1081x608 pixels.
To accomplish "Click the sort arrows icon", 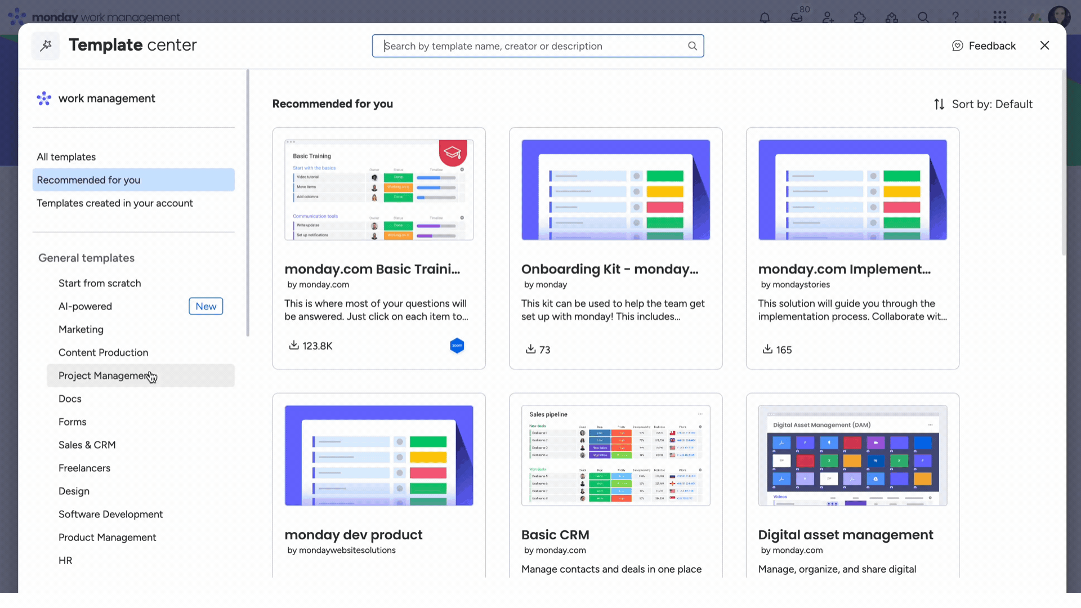I will [x=939, y=104].
